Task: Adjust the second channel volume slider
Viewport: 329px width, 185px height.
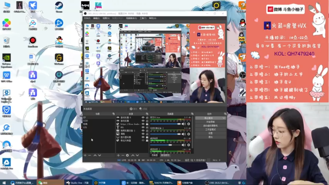Action: pyautogui.click(x=165, y=134)
